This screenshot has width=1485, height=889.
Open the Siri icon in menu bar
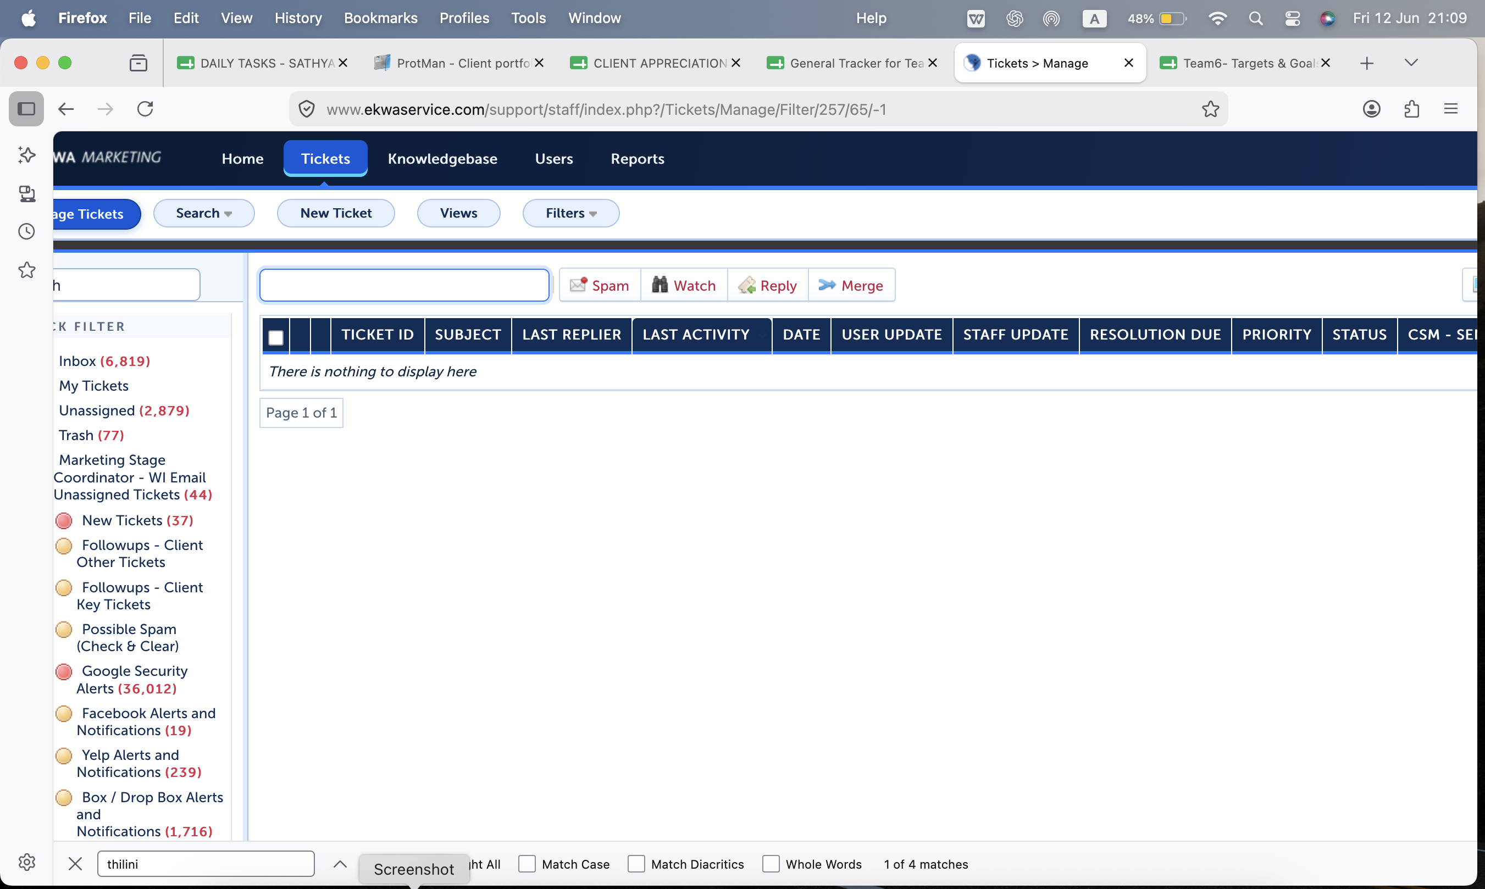1327,19
